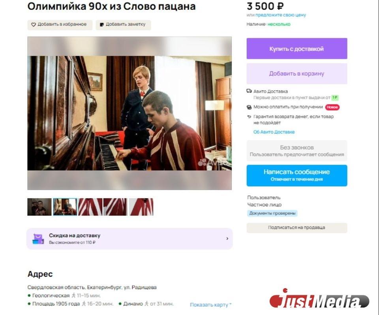This screenshot has width=379, height=315.
Task: Select the first photo thumbnail with two men
Action: click(39, 207)
